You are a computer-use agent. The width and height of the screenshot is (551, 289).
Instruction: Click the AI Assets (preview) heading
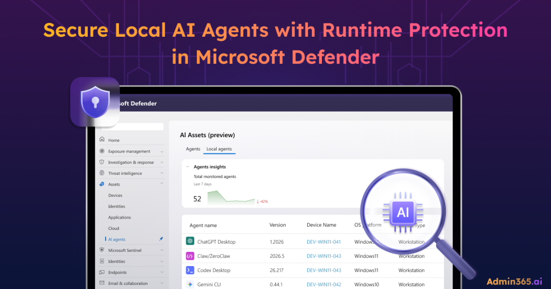[x=207, y=135]
